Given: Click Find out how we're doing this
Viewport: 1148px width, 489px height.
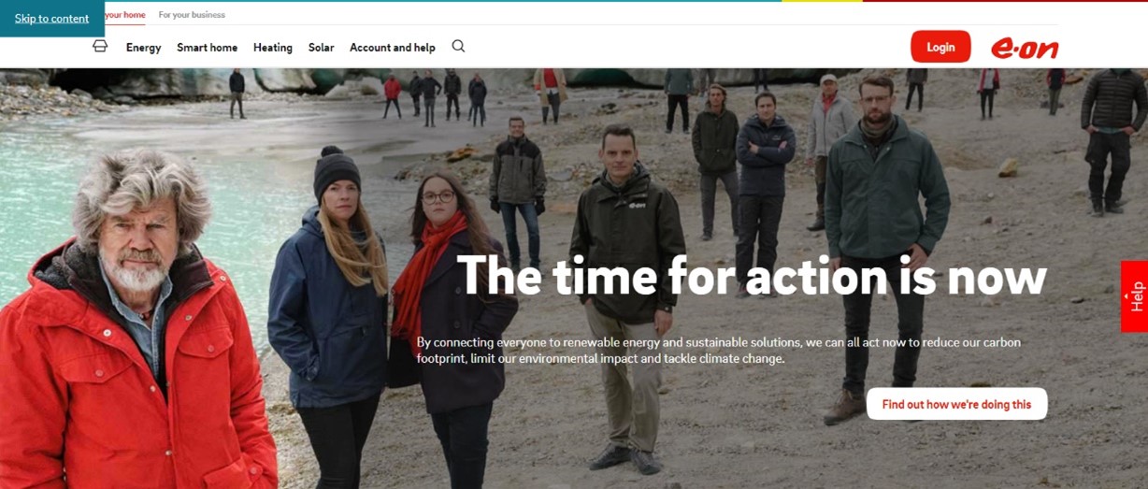Looking at the screenshot, I should [956, 404].
